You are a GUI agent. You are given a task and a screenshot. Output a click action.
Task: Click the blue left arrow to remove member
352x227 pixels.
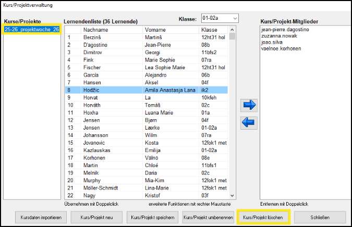249,123
